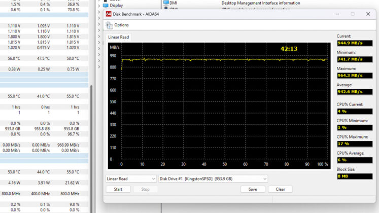Click Desktop Management Interface information description
Screen dimensions: 379x213
pyautogui.click(x=261, y=3)
